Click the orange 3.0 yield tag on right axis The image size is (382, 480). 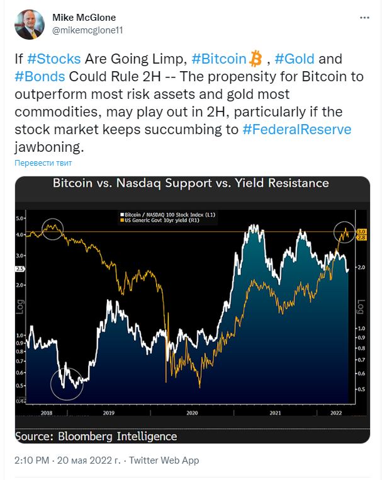(x=361, y=232)
